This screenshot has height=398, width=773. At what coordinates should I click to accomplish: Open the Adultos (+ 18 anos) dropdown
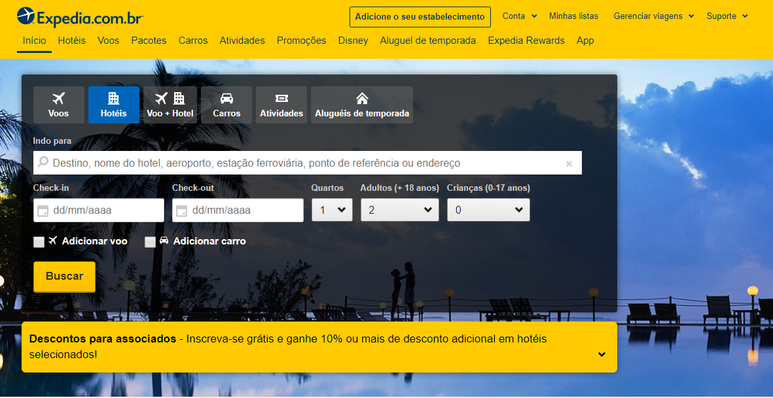click(399, 210)
